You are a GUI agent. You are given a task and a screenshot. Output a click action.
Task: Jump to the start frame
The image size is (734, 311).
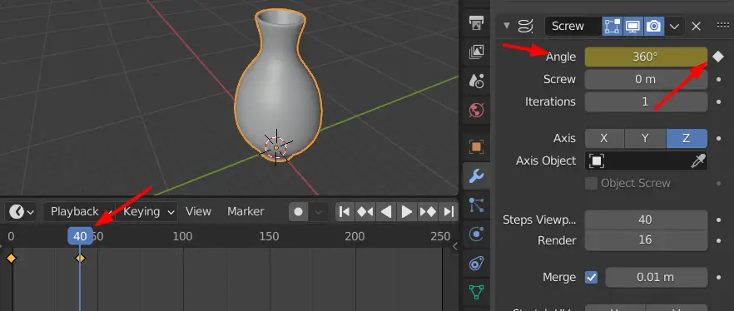[345, 212]
